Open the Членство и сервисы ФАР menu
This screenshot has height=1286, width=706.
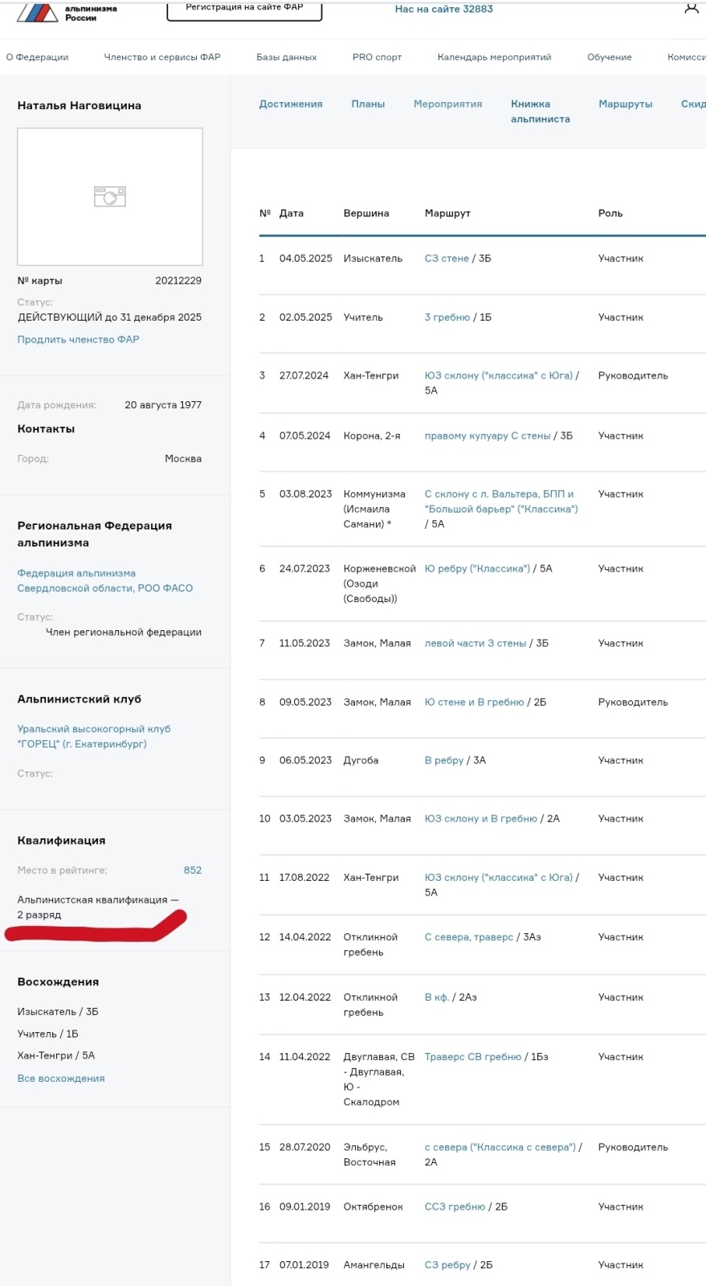point(162,57)
